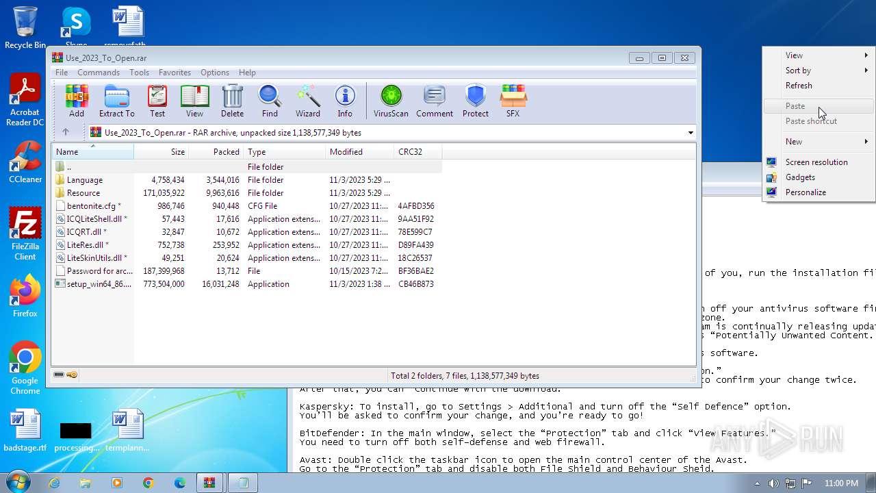Open the Help menu in WinRAR
This screenshot has height=493, width=876.
(x=247, y=73)
